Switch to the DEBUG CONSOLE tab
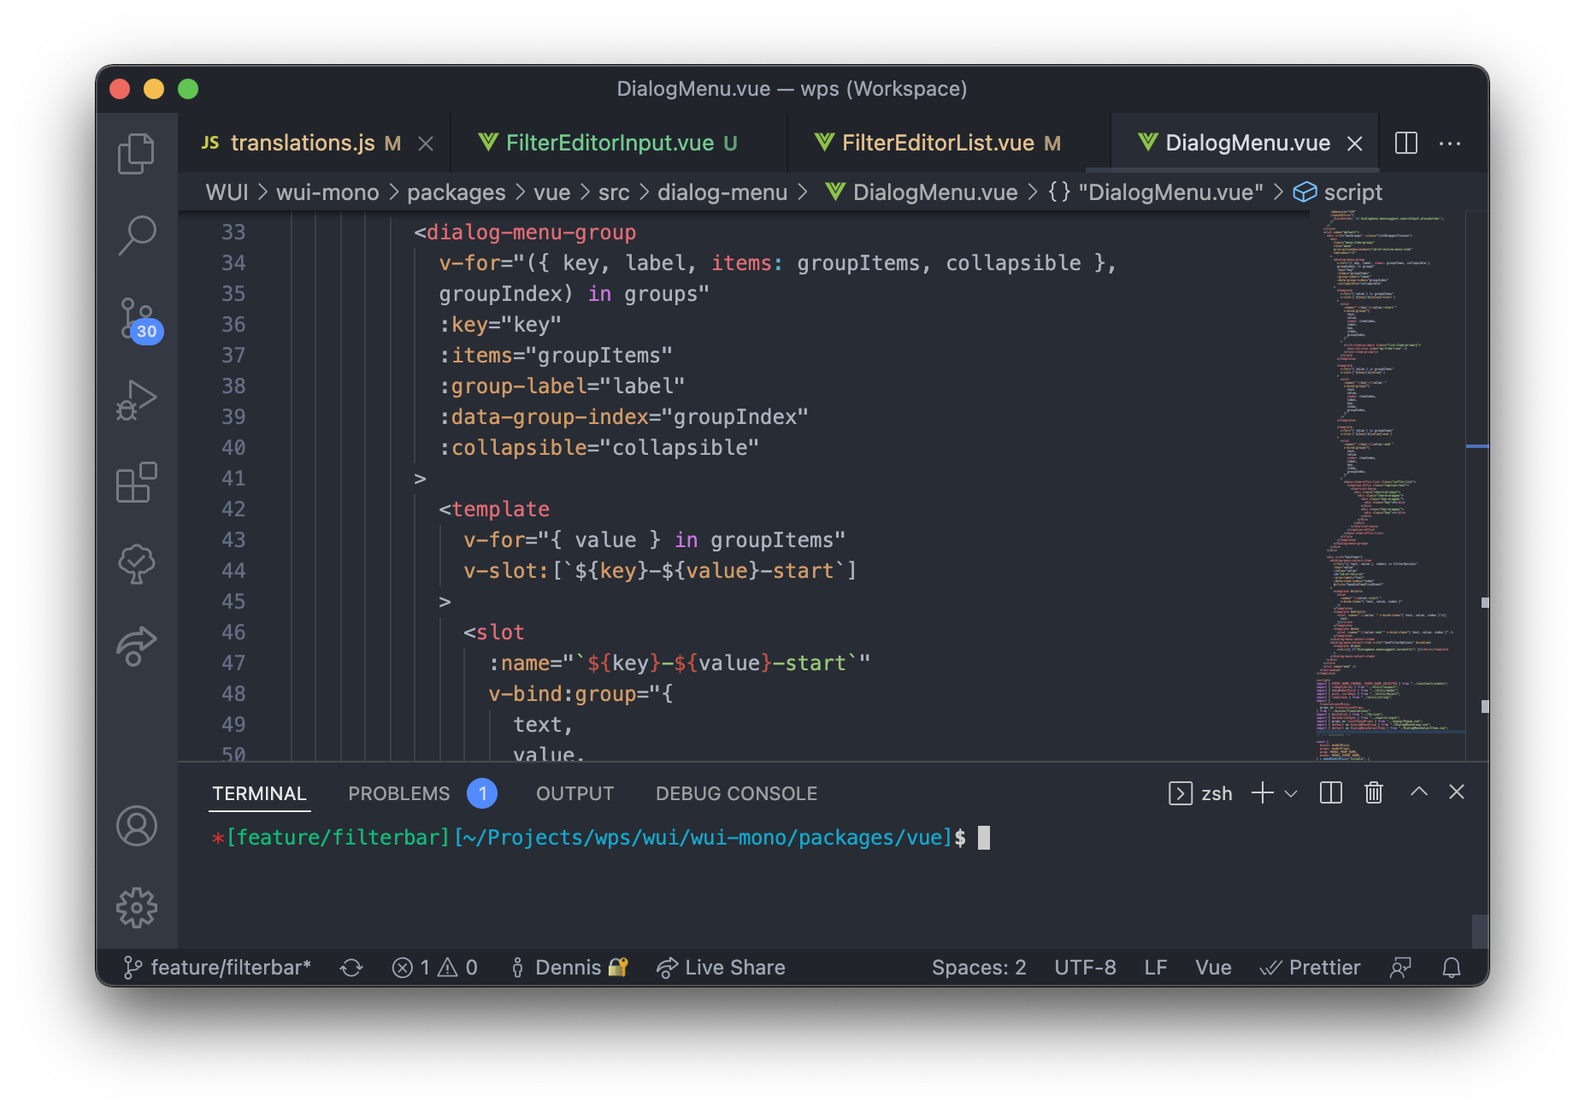 [x=736, y=793]
